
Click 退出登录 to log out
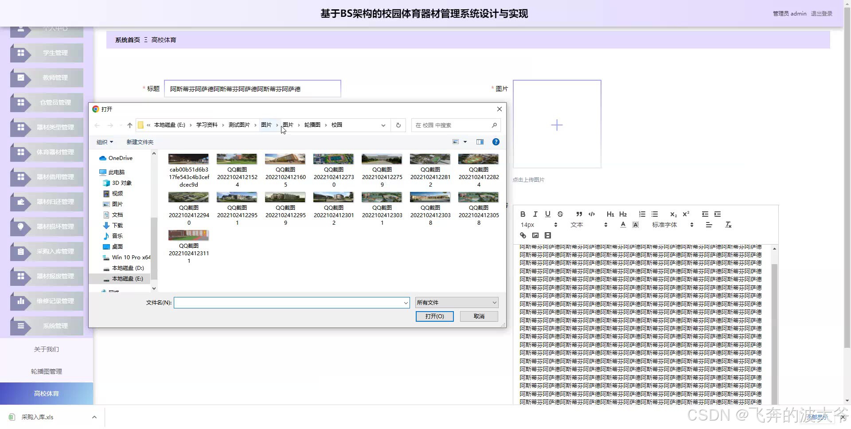coord(821,14)
